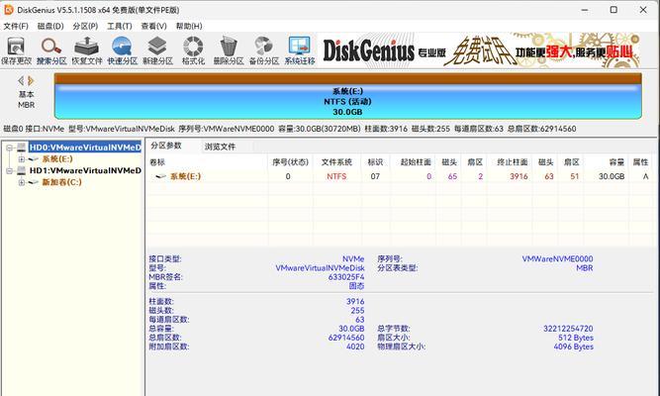Open the 磁盘(D) menu

coord(50,26)
